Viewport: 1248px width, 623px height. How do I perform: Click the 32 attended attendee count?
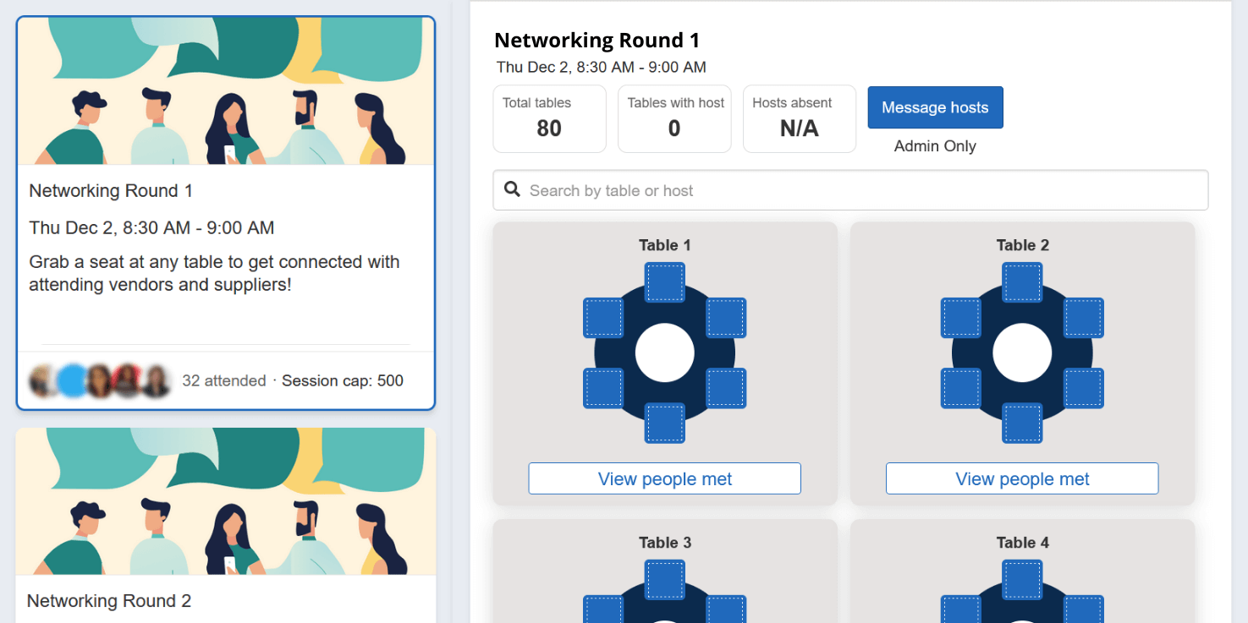[x=224, y=380]
